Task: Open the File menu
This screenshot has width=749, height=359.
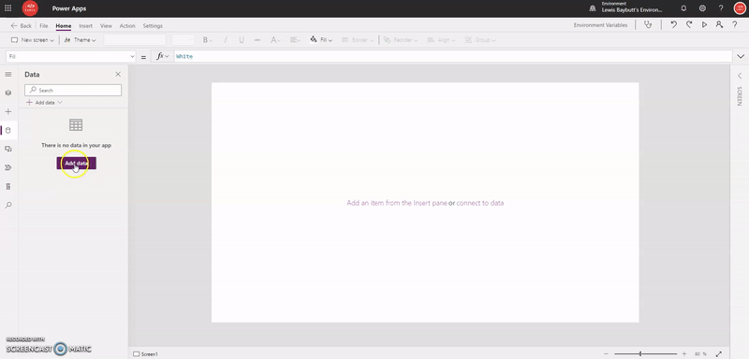Action: click(x=43, y=26)
